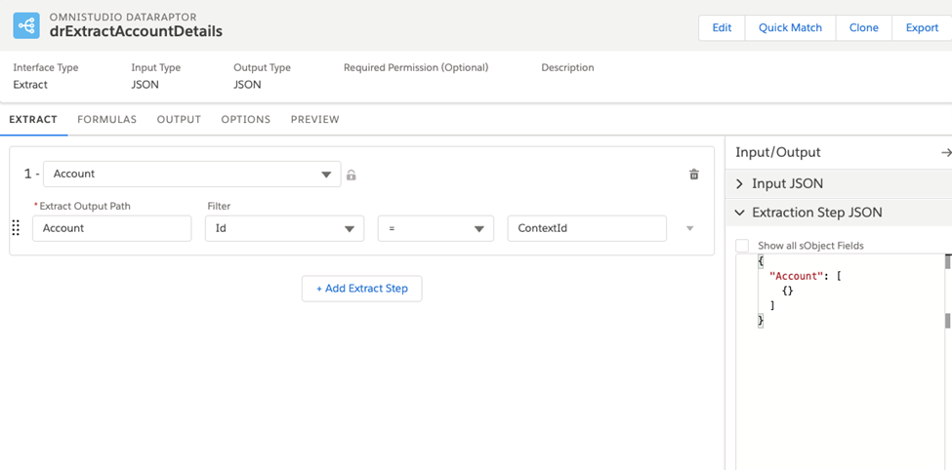Click the drag handle dots for filter row

point(16,228)
